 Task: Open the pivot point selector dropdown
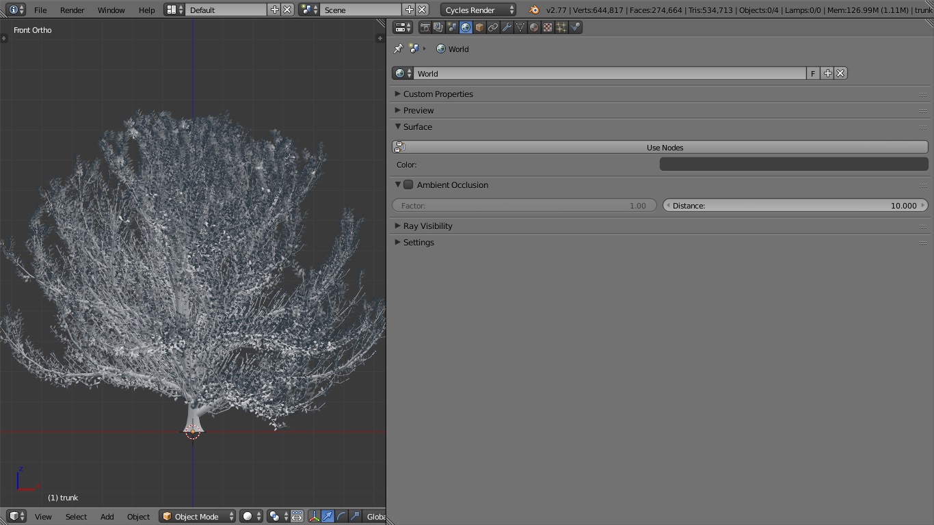click(x=278, y=516)
